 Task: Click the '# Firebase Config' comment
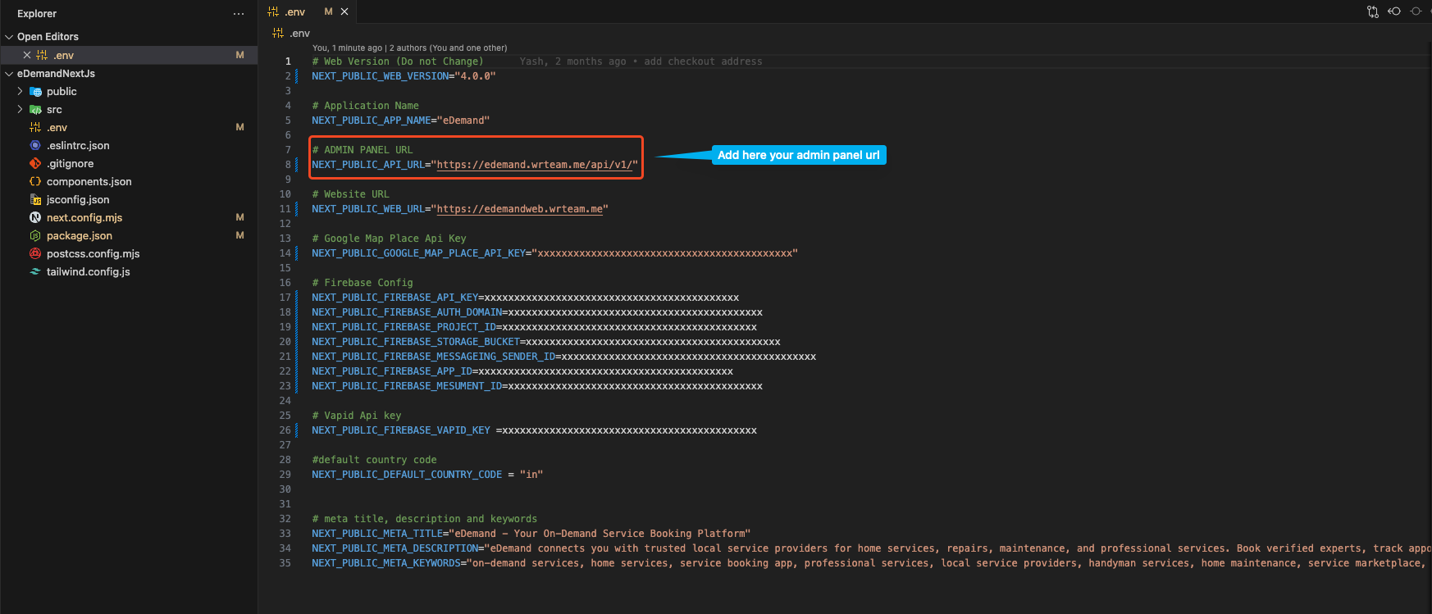(x=363, y=283)
